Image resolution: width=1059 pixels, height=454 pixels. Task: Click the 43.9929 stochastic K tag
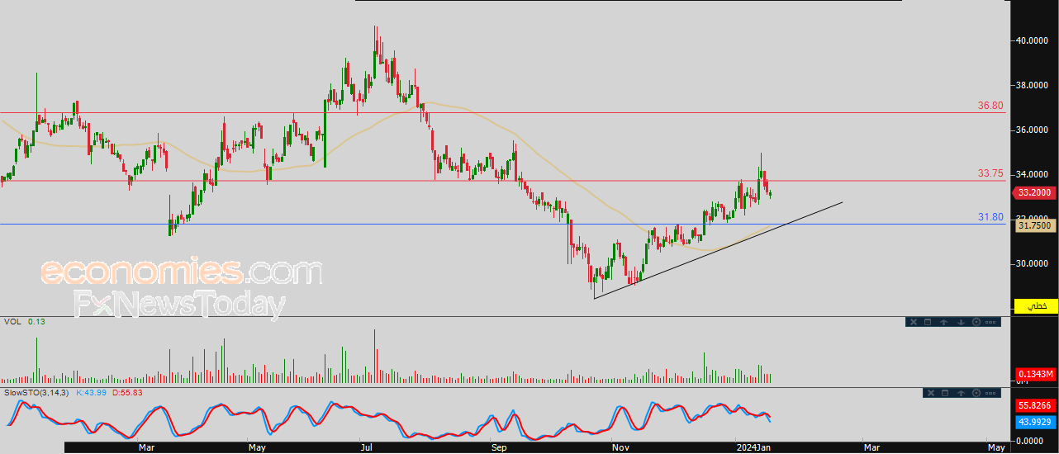coord(1034,423)
